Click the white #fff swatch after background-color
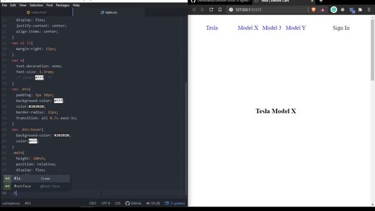The width and height of the screenshot is (375, 211). point(59,101)
